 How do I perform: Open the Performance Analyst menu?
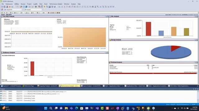click(x=56, y=4)
